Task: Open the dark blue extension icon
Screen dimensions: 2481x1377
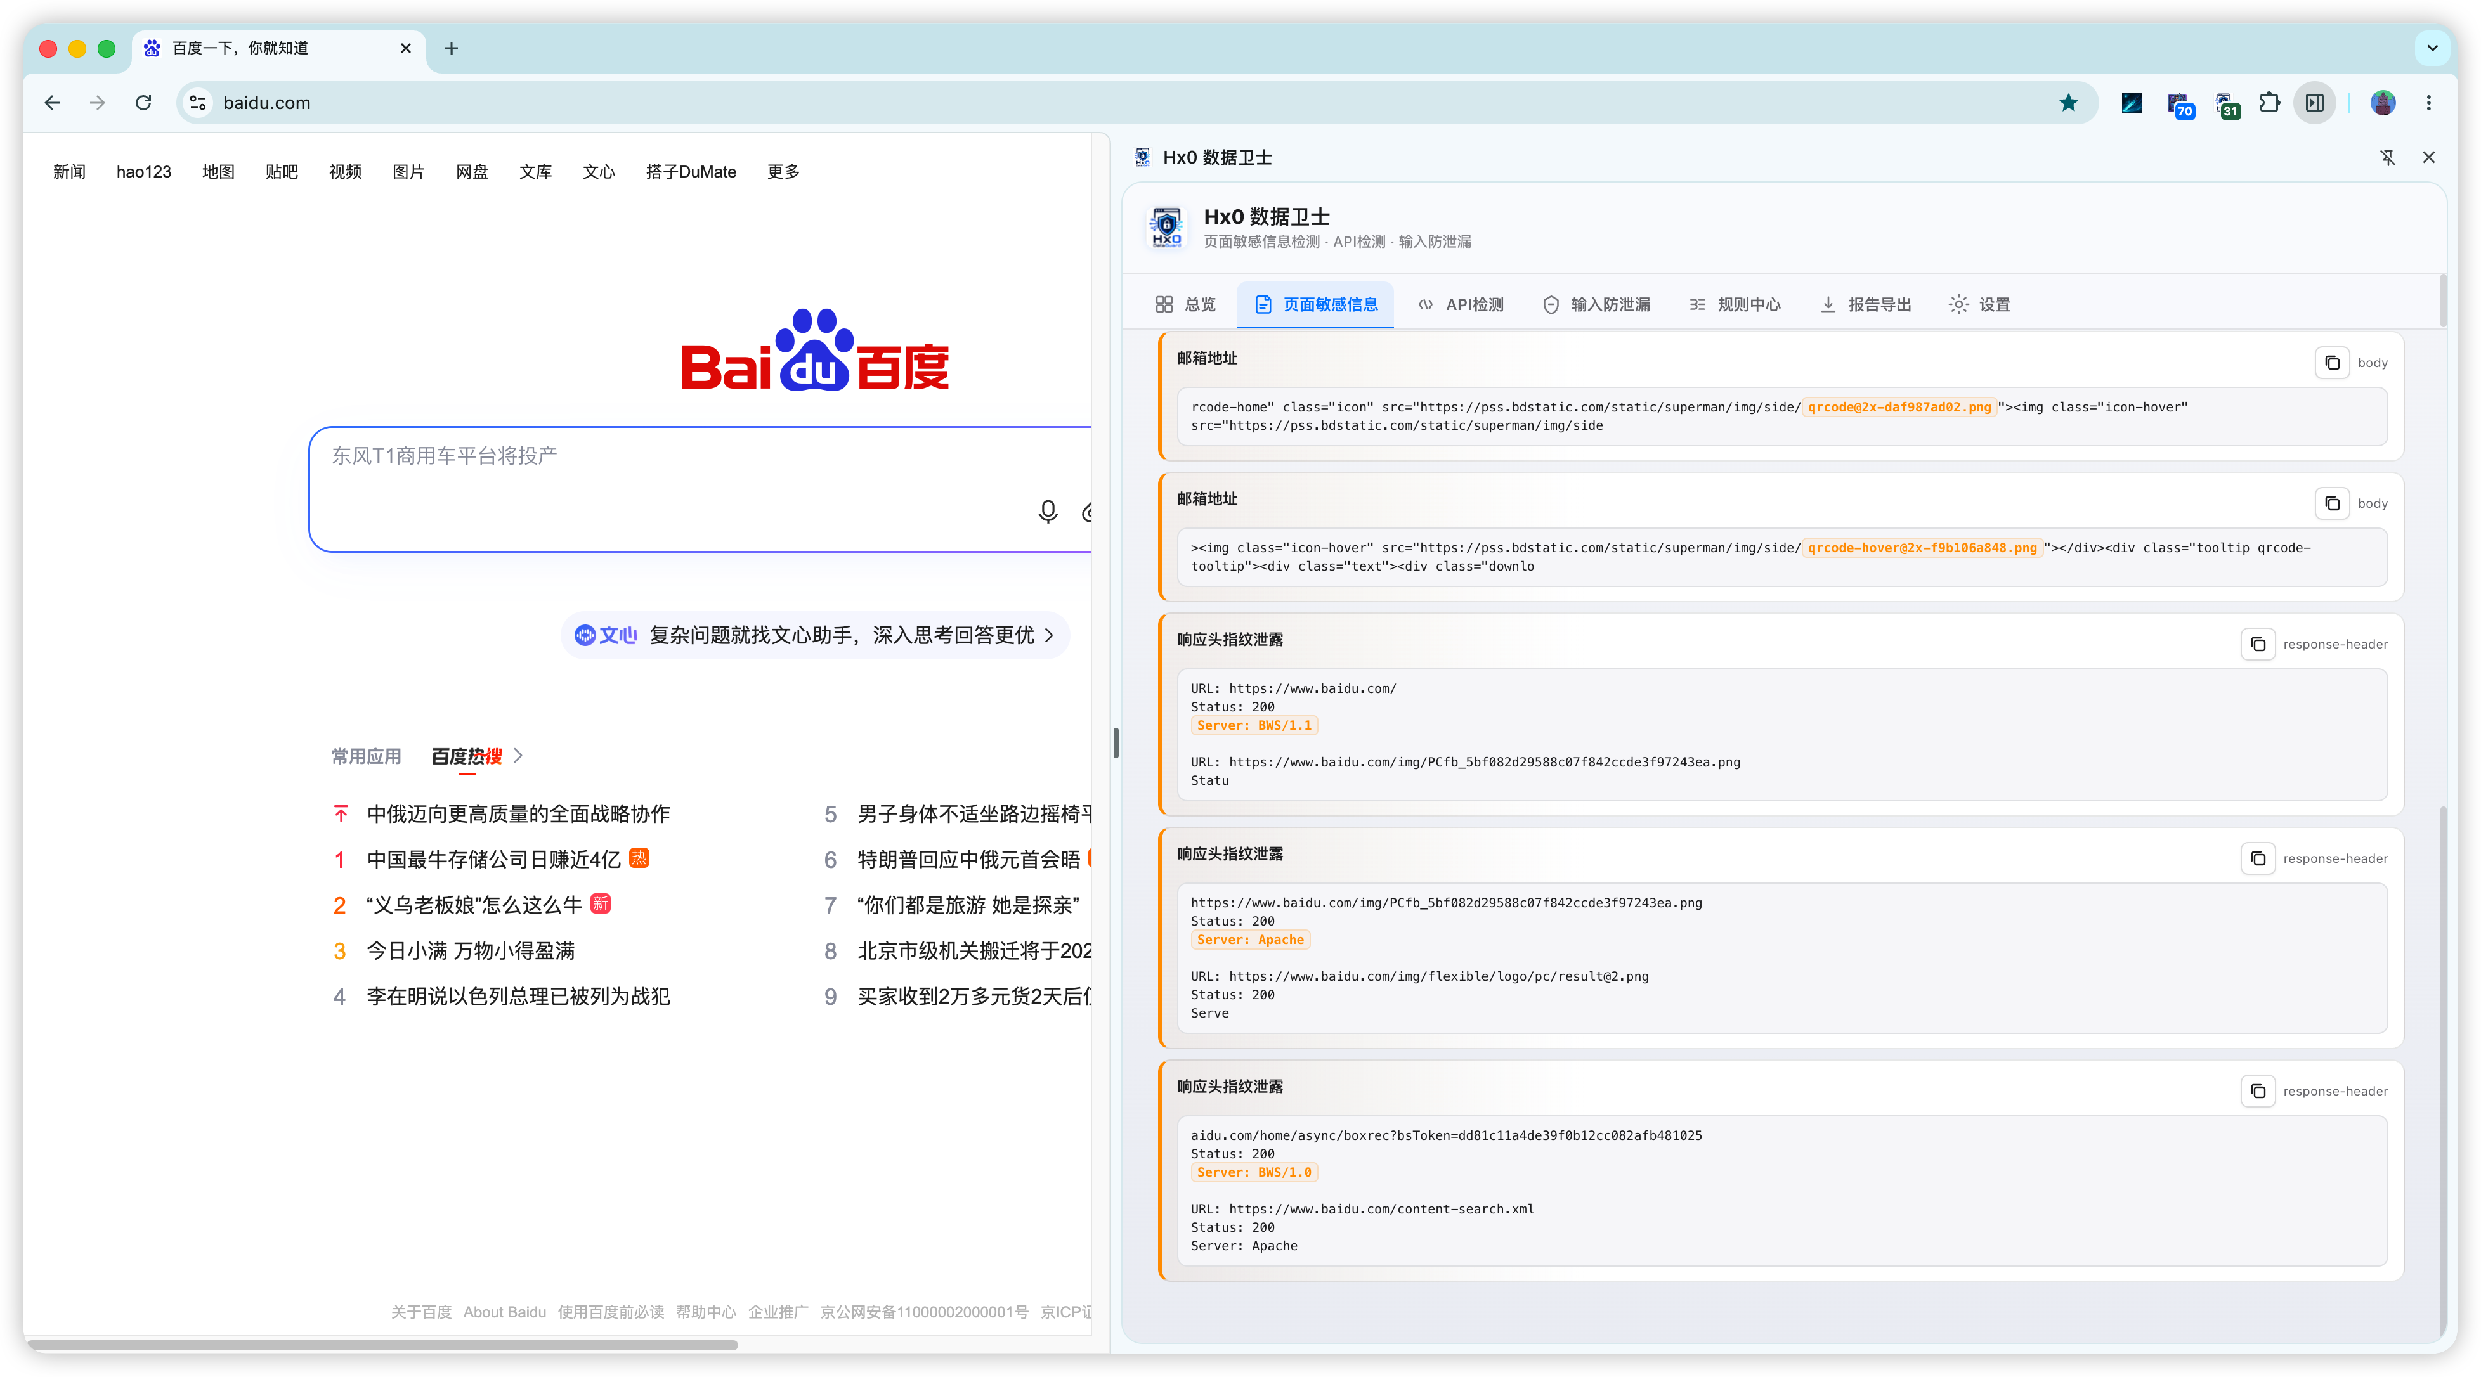Action: tap(2132, 103)
